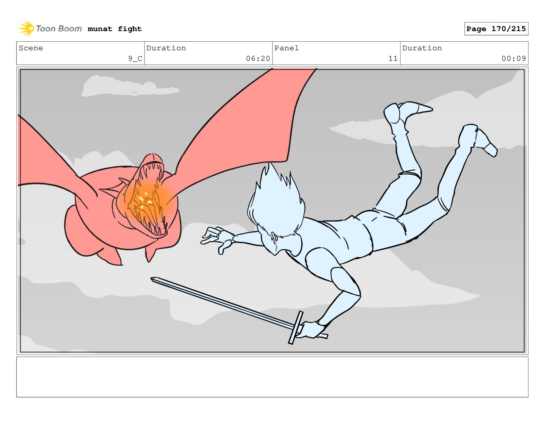Select the Scene value '9_C'
The height and width of the screenshot is (422, 545).
[135, 59]
